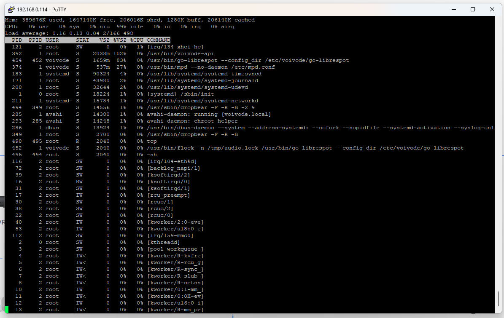Click the [kworker/R-kvfre] process row
Screen dimensions: 504x318
111,256
